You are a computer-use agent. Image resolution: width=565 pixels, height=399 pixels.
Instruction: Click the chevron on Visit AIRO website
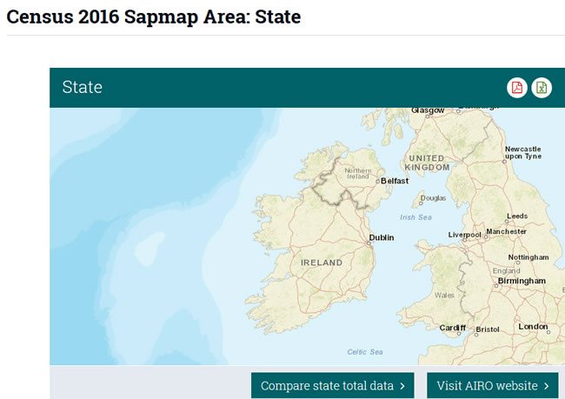click(x=547, y=386)
